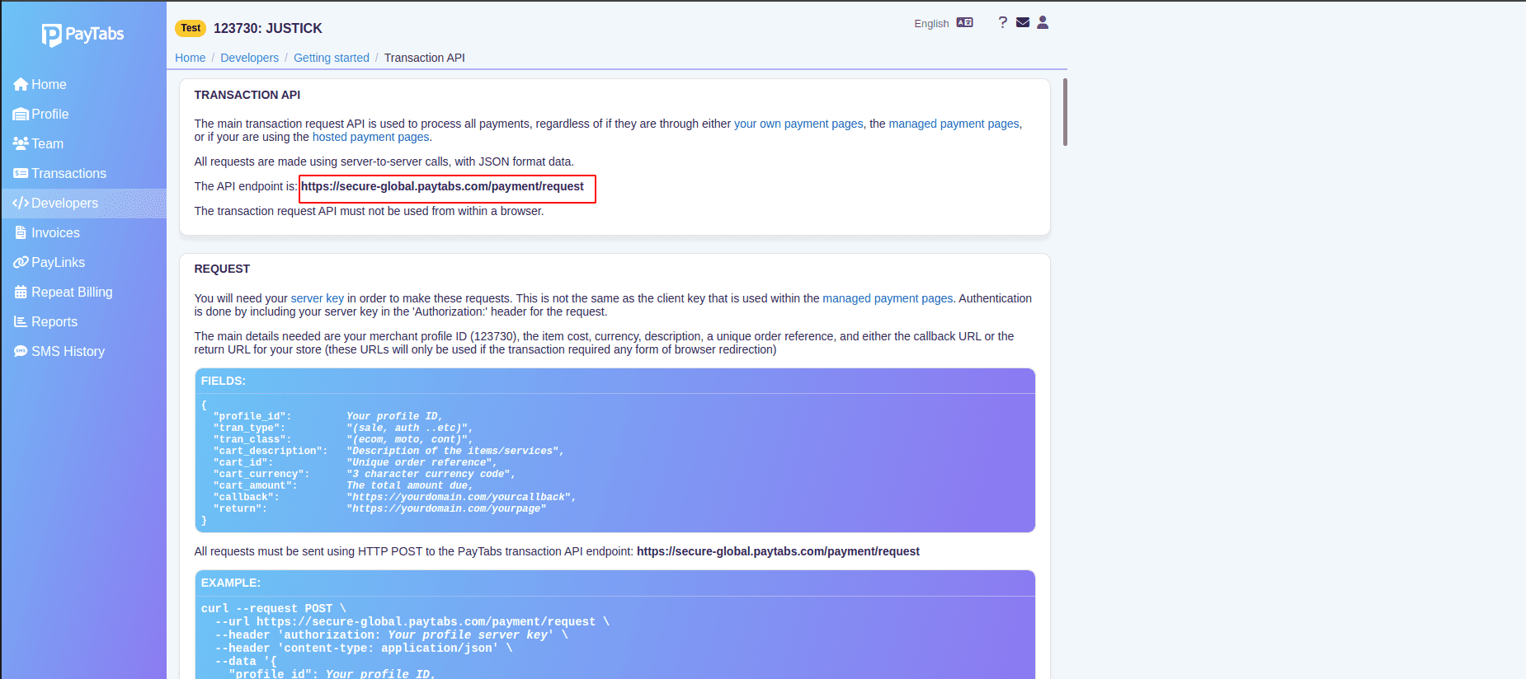Click the "tran_type" field line
Image resolution: width=1526 pixels, height=679 pixels.
343,428
